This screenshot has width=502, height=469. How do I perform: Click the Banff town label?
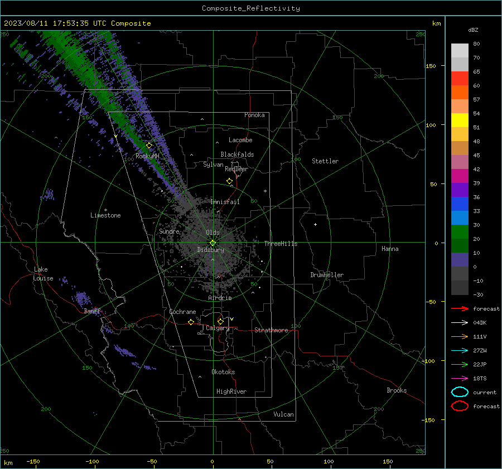point(92,311)
